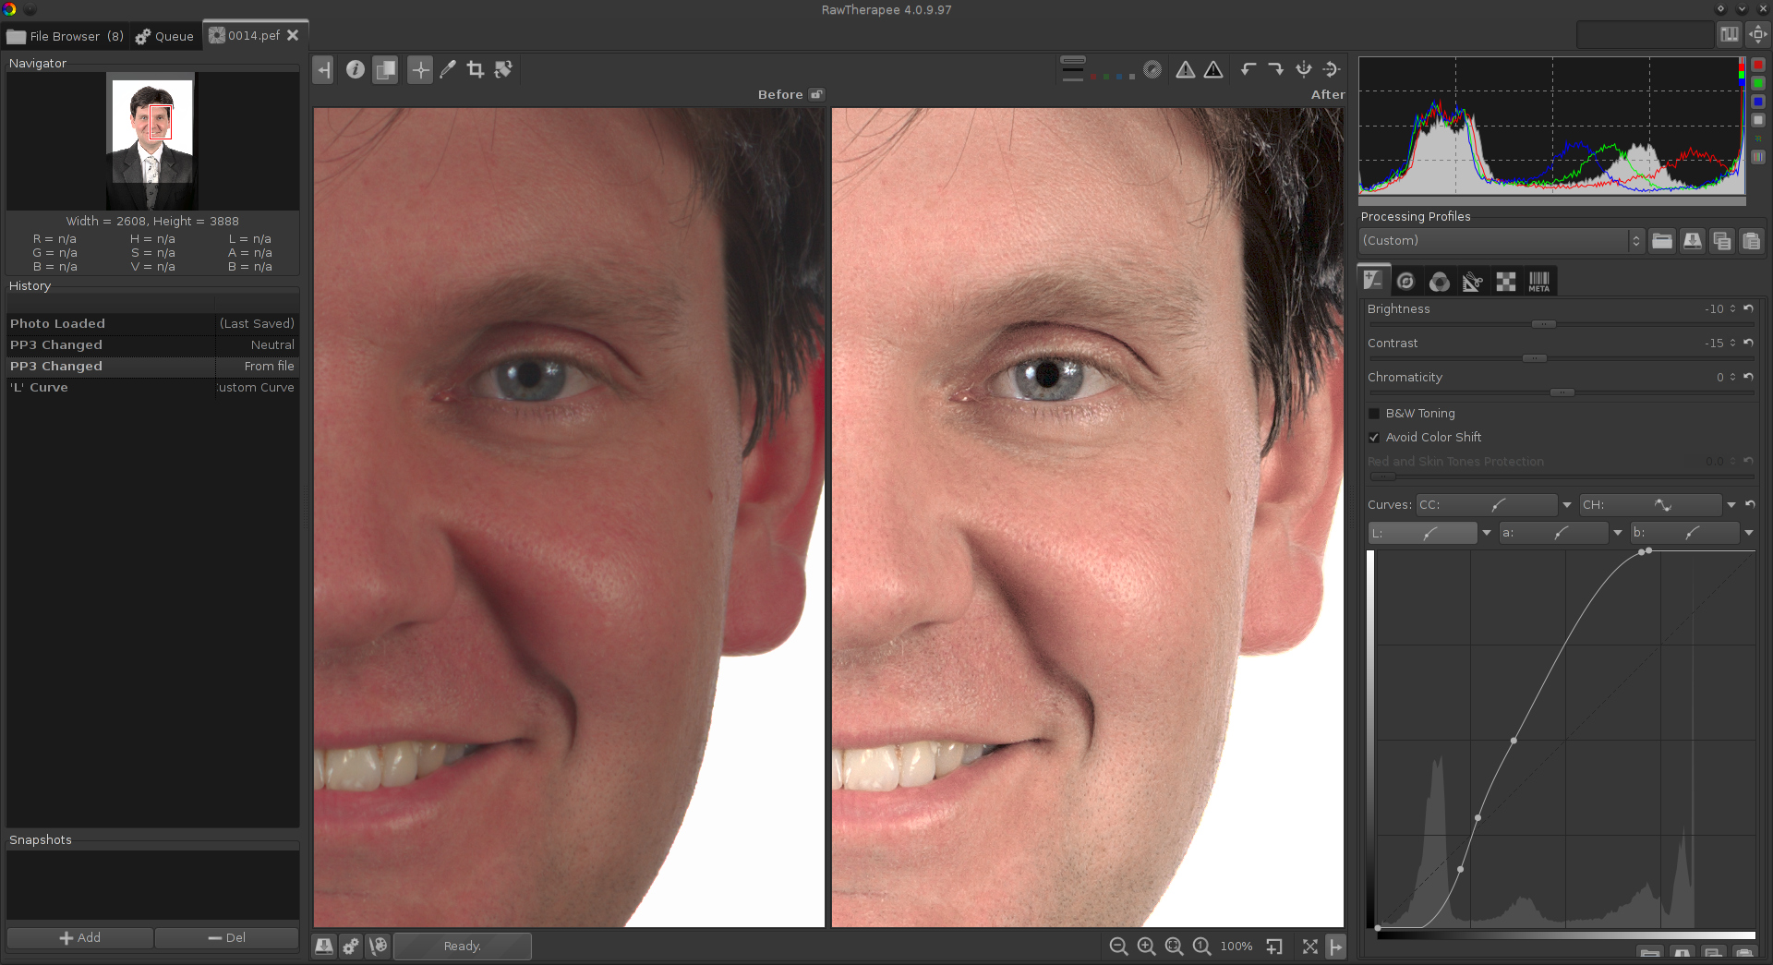Select the straighten/rotate tool
The image size is (1773, 965).
[x=503, y=69]
